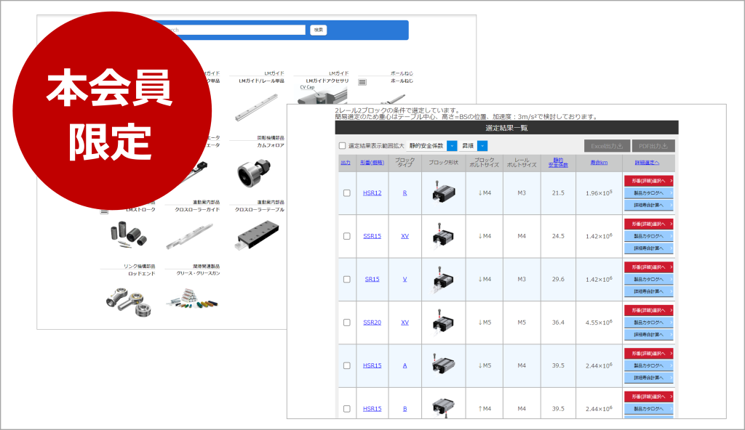Click the list icon beside LMストローク
Image resolution: width=745 pixels, height=430 pixels.
pos(104,211)
